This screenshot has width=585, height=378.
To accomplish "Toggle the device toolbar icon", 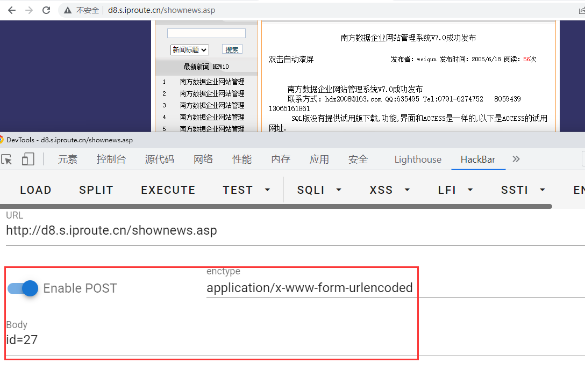I will 28,159.
